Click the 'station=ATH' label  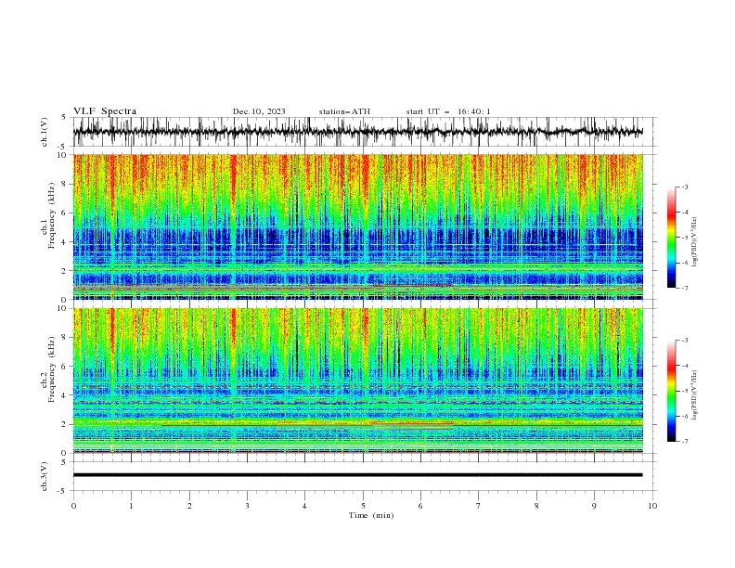click(344, 111)
